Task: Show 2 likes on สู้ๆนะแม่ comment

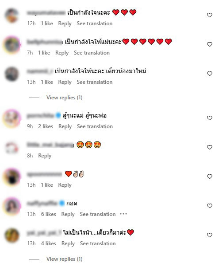Action: tap(46, 126)
